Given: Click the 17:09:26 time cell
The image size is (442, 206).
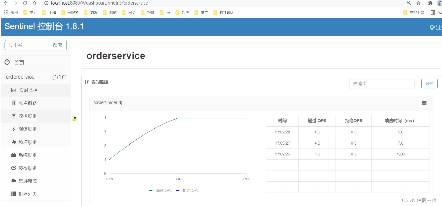Looking at the screenshot, I should tap(282, 154).
